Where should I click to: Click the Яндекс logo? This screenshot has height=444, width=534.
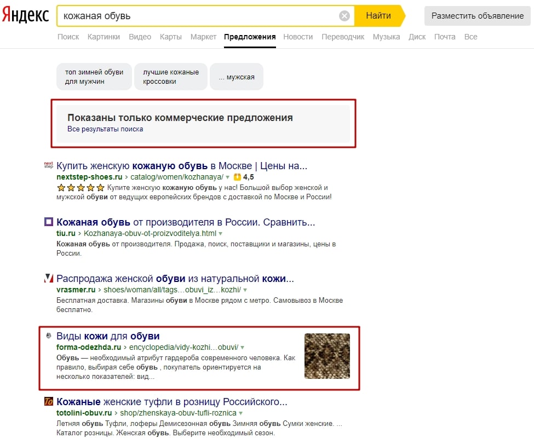[x=26, y=15]
